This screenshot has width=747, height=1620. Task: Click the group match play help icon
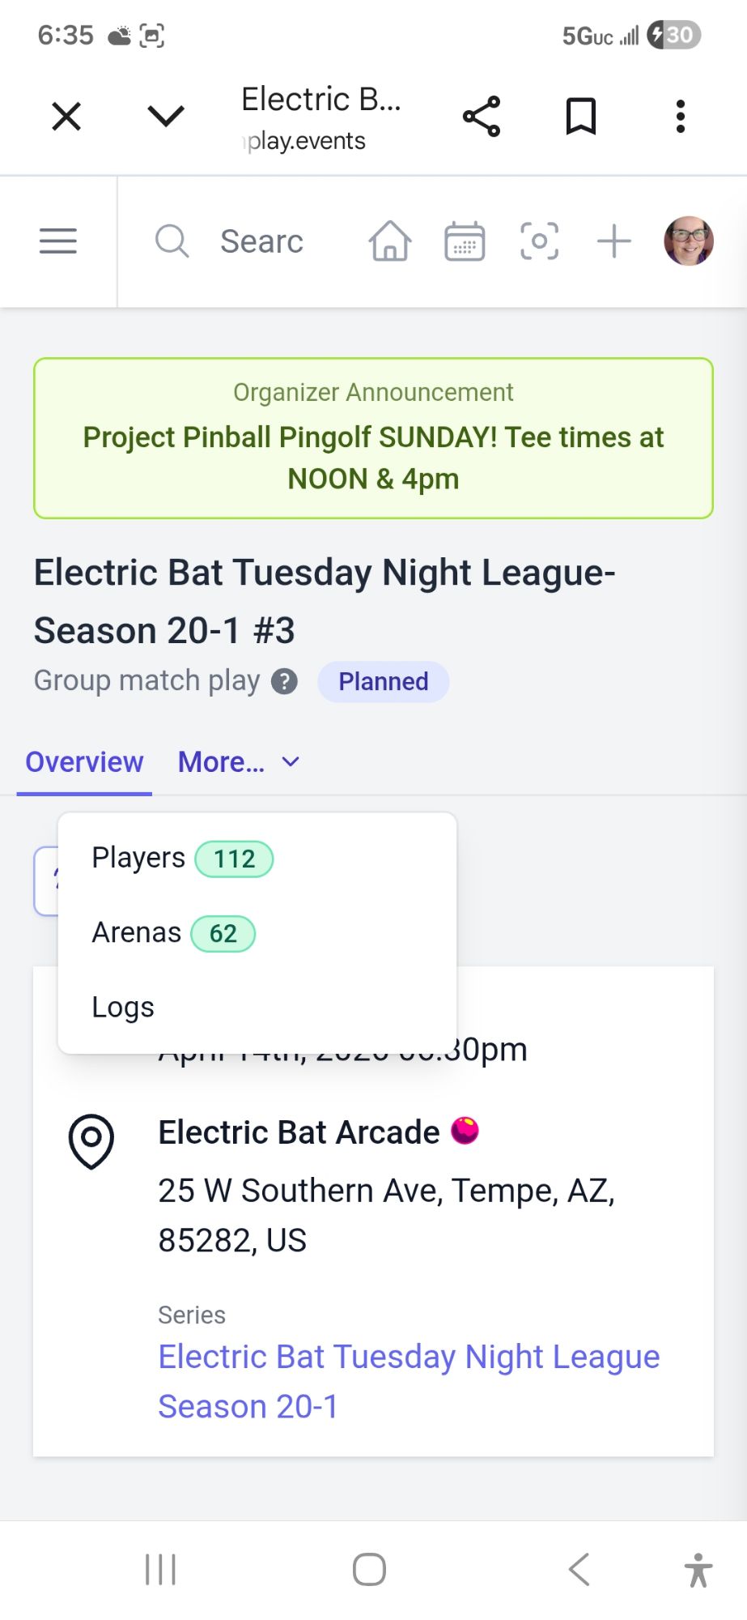coord(284,682)
